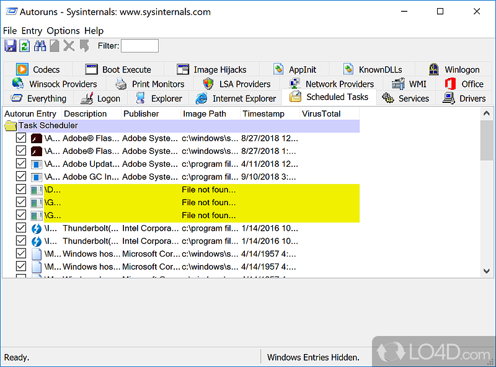Click the first Adobe Flash entry's icon

37,138
